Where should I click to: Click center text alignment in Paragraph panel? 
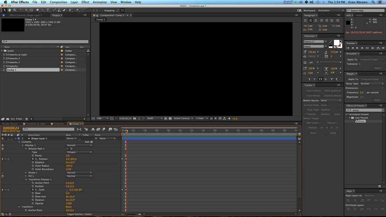pos(310,20)
